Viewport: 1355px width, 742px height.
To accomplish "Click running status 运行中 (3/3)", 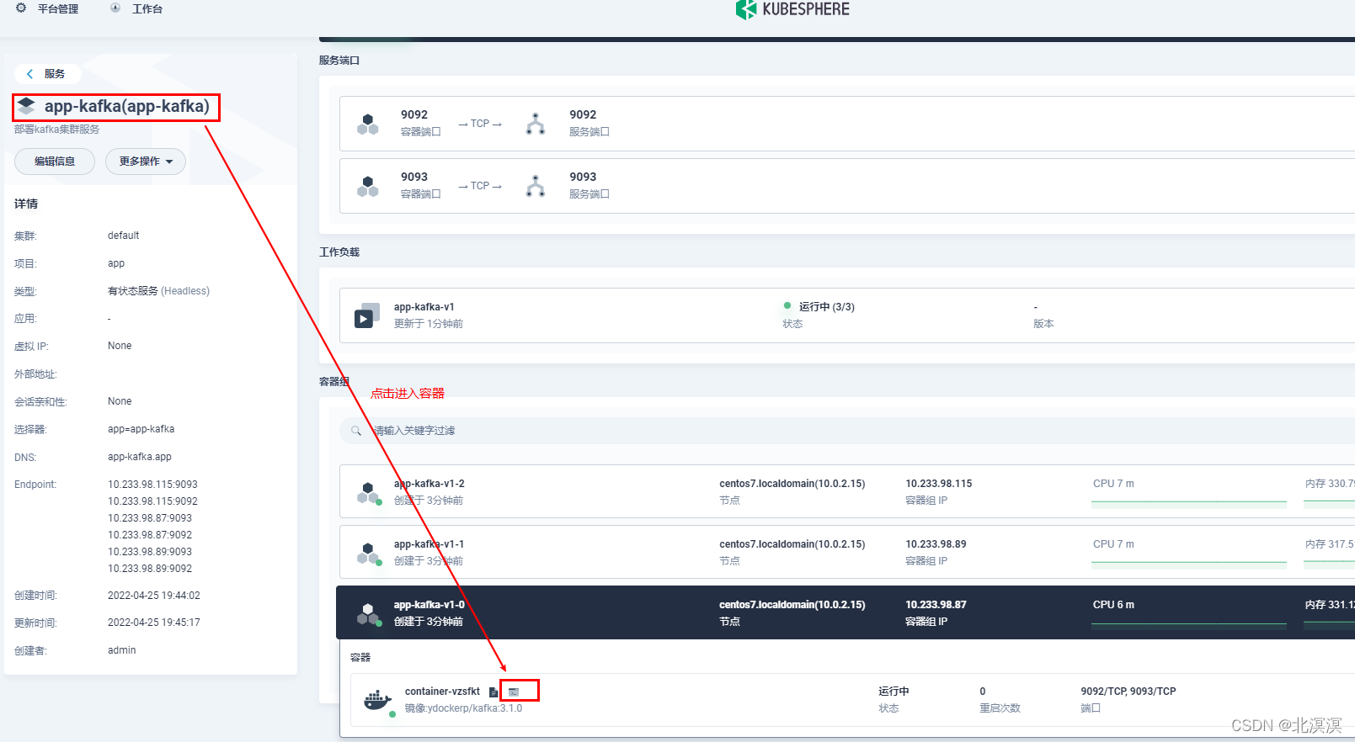I will click(826, 307).
